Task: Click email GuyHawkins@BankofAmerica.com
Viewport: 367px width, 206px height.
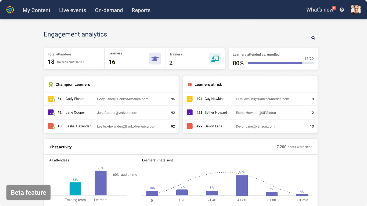Action: pyautogui.click(x=262, y=99)
